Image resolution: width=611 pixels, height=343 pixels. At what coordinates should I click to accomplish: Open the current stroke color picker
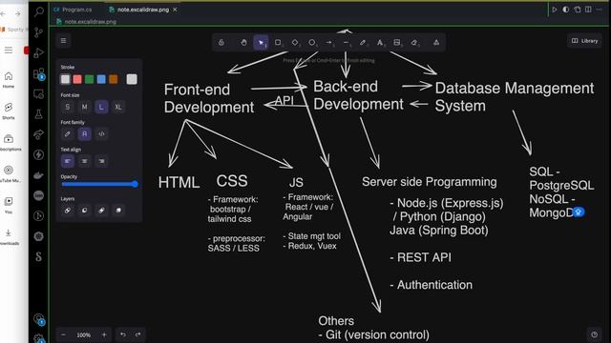pos(132,79)
